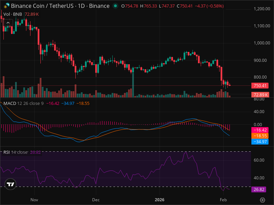
Task: Click the tall green volume spike bar
Action: tap(133, 85)
